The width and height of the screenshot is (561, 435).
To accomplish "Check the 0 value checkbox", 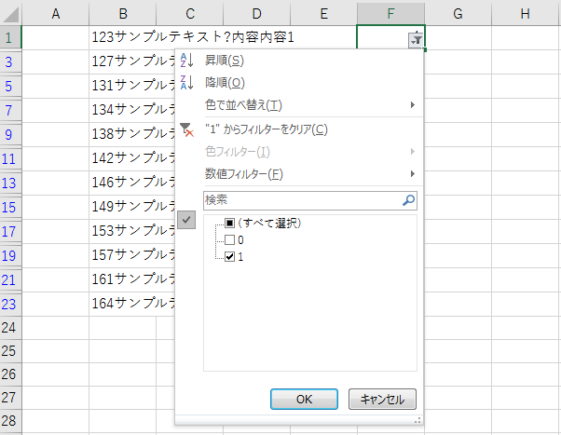I will coord(230,240).
